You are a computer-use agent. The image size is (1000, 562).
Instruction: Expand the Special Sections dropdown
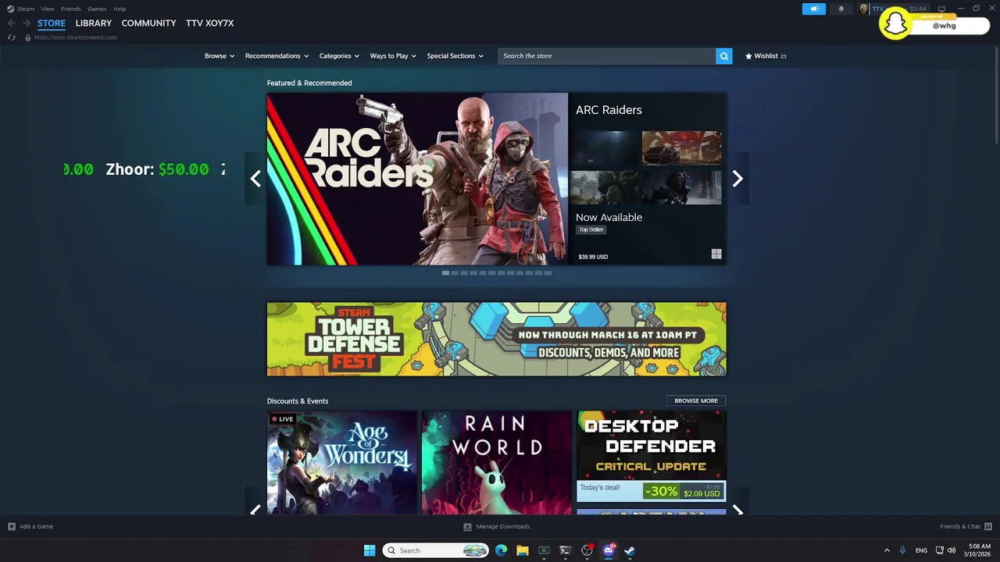pos(455,56)
